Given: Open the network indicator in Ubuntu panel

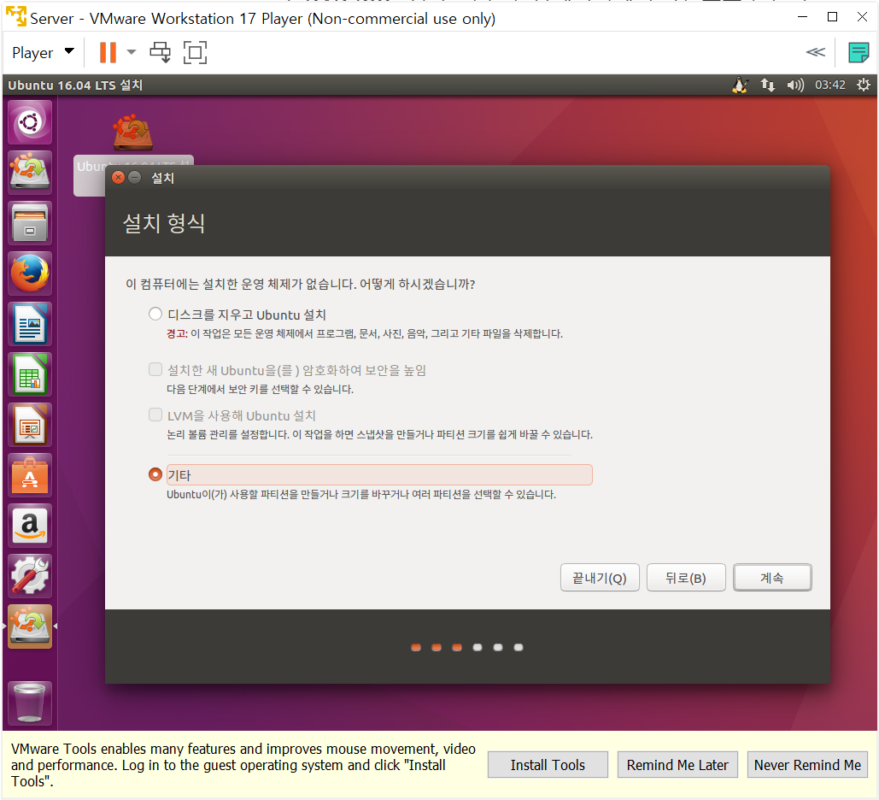Looking at the screenshot, I should [x=767, y=85].
